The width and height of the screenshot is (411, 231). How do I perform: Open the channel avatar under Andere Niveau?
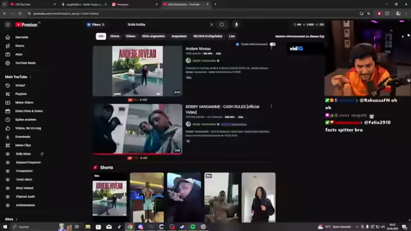click(x=188, y=61)
